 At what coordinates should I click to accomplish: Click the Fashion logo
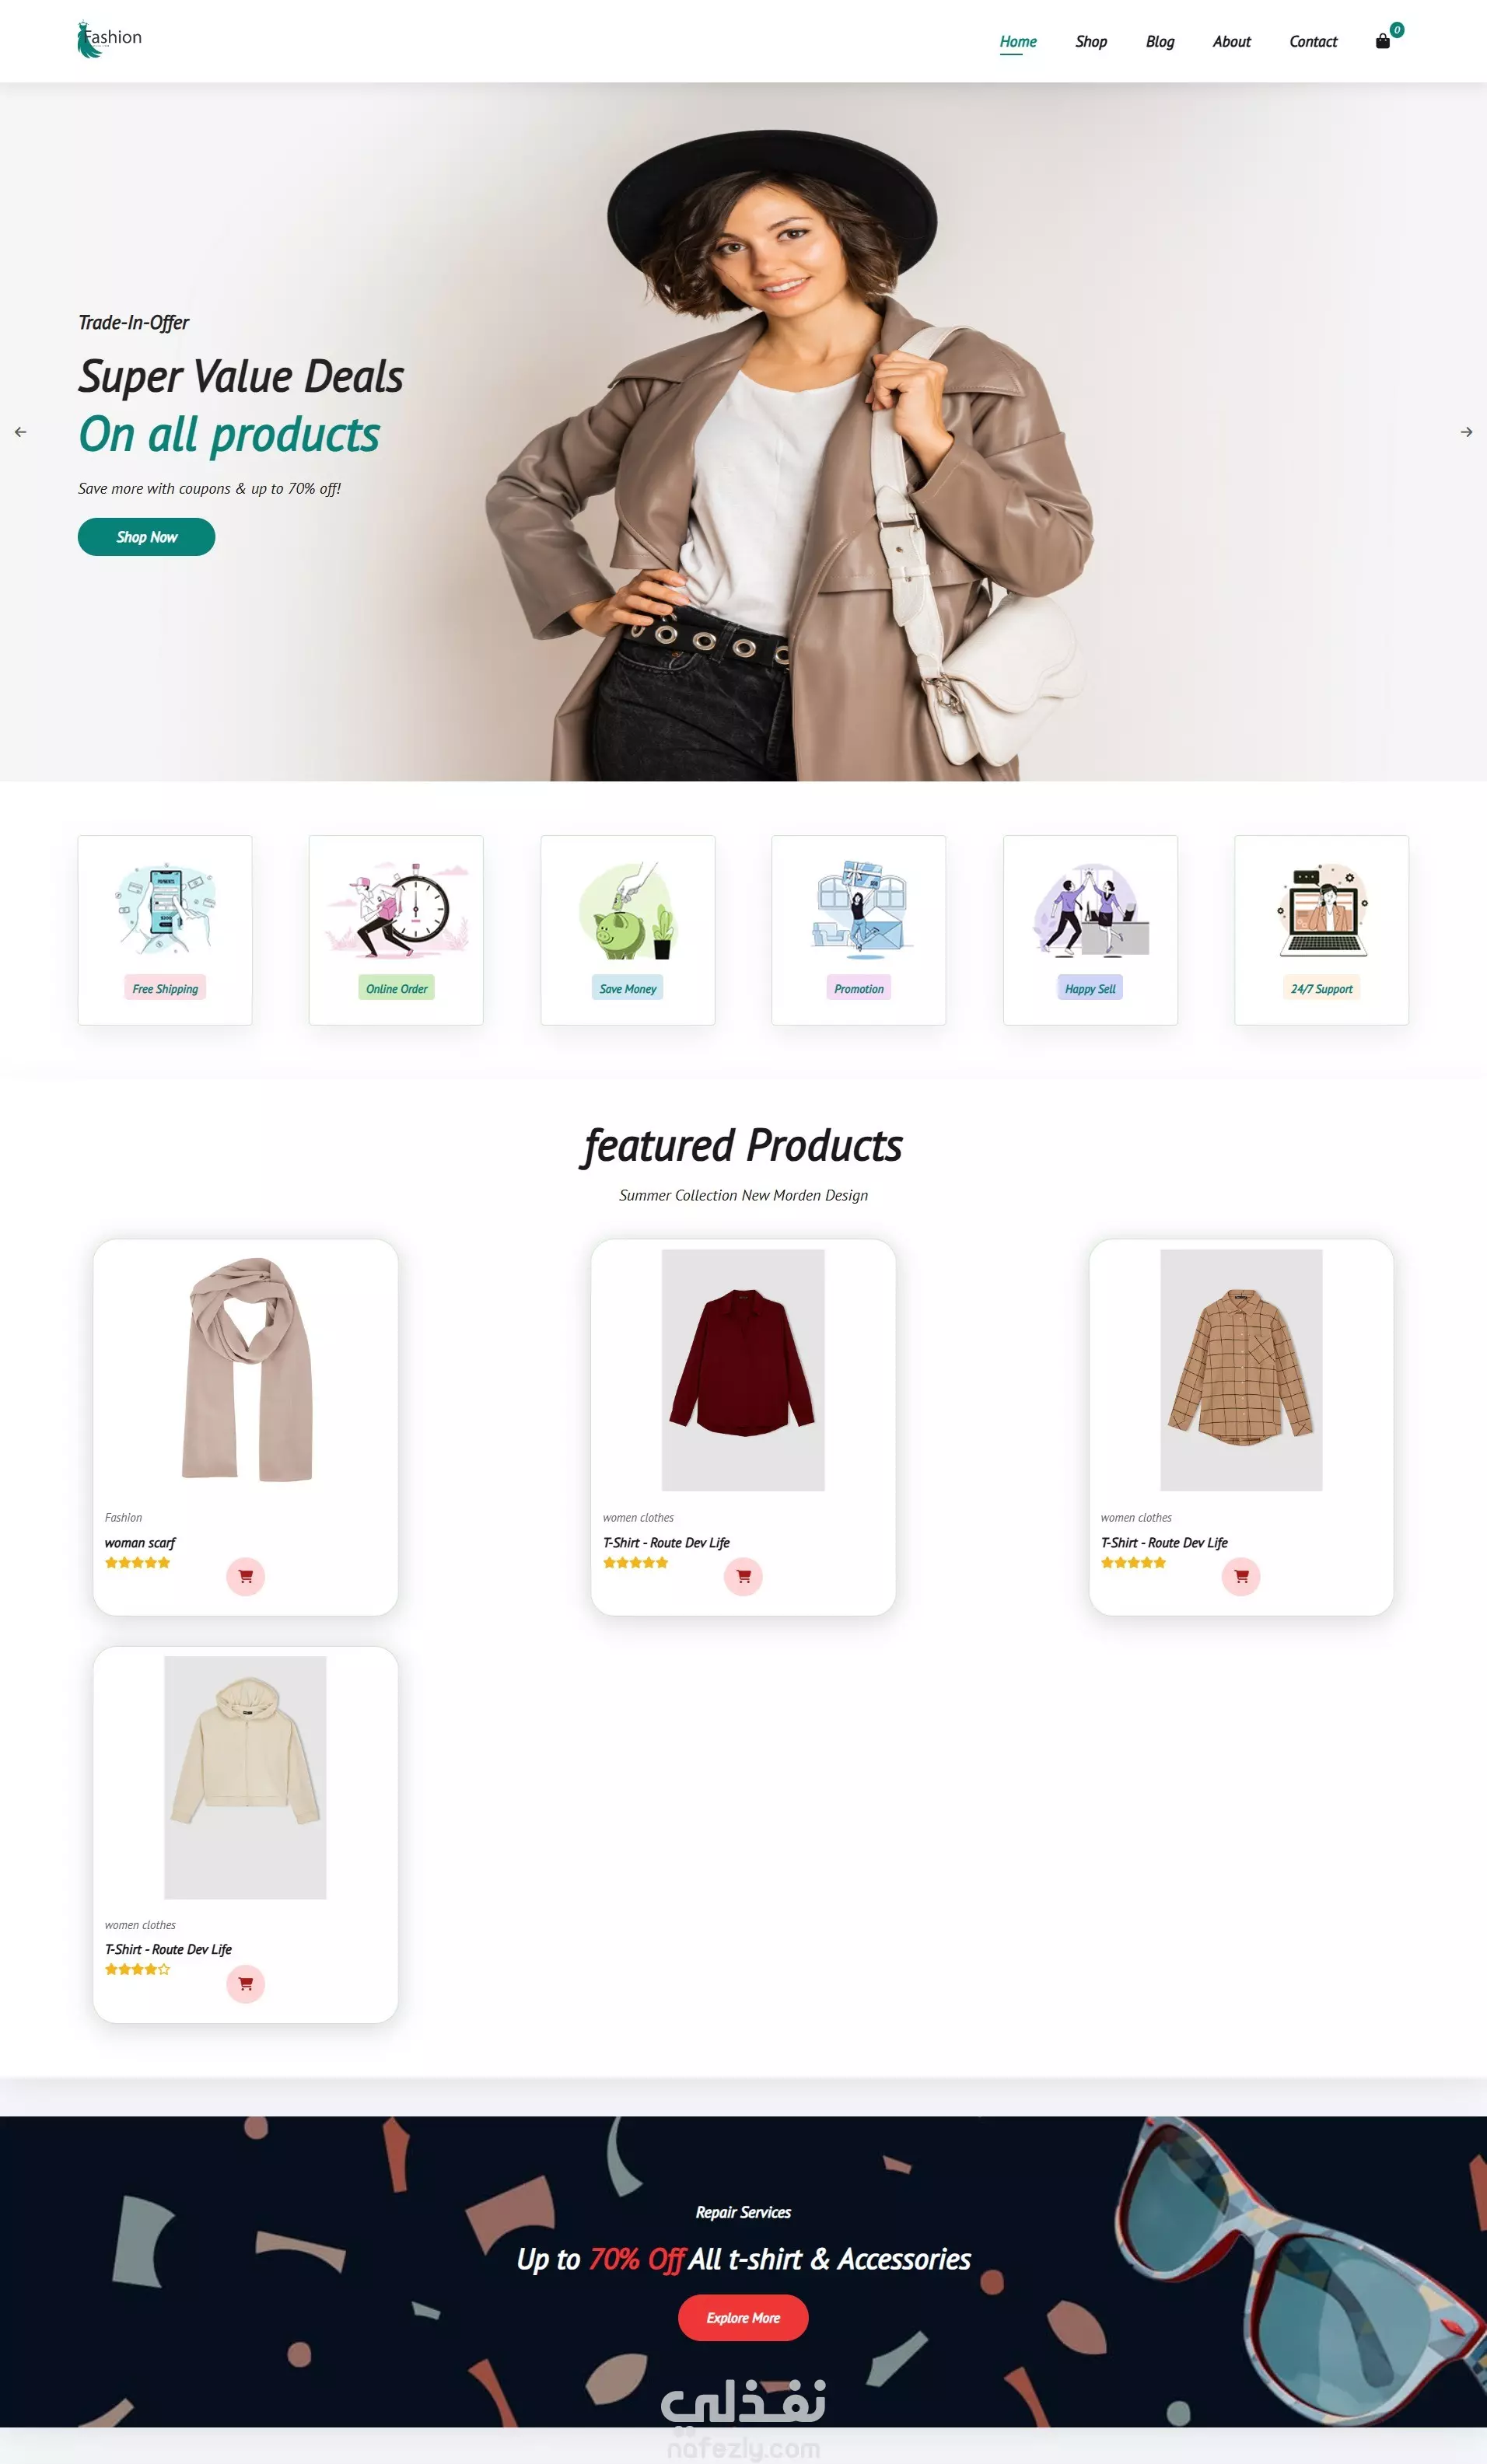click(x=110, y=40)
